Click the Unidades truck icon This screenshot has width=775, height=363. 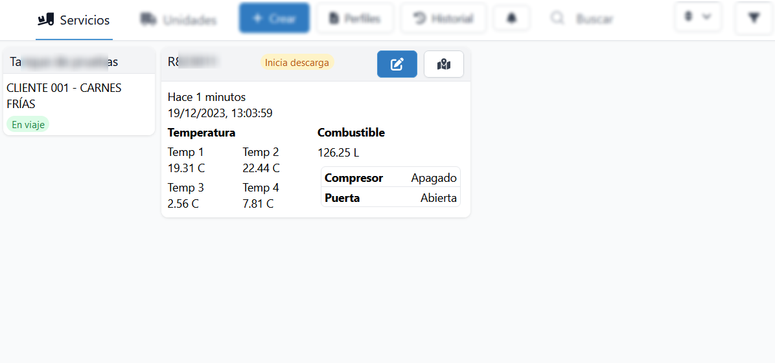point(148,20)
